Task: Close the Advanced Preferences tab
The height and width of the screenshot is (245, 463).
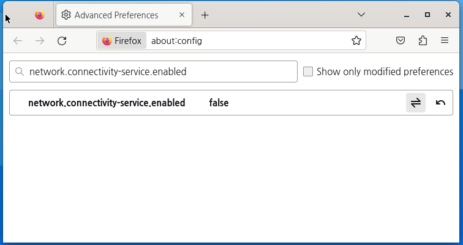Action: 182,15
